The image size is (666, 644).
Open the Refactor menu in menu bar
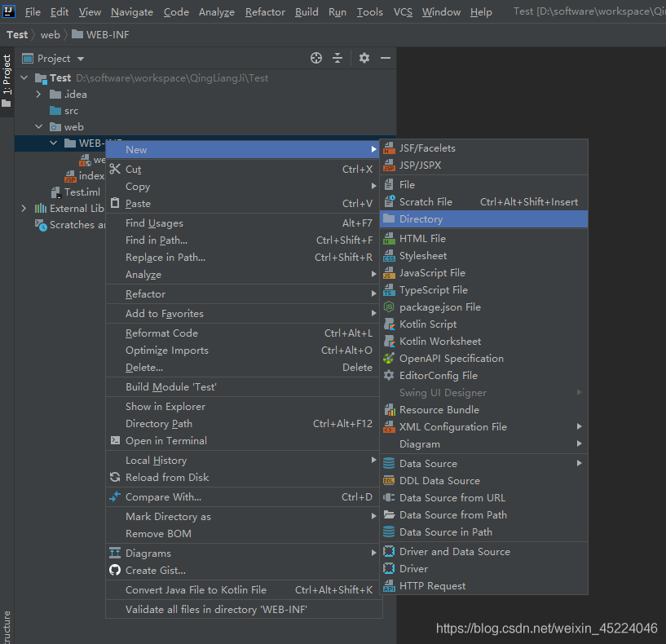tap(265, 11)
